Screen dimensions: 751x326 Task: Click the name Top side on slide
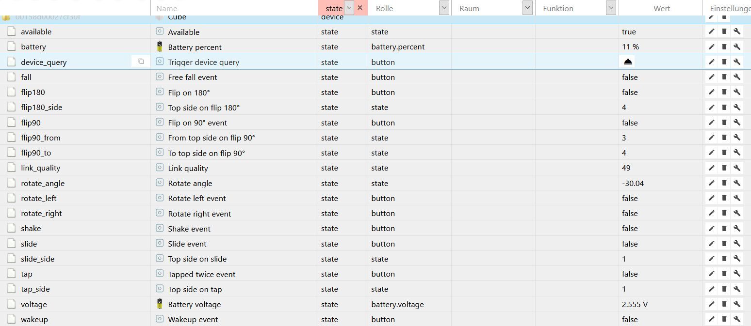coord(197,259)
